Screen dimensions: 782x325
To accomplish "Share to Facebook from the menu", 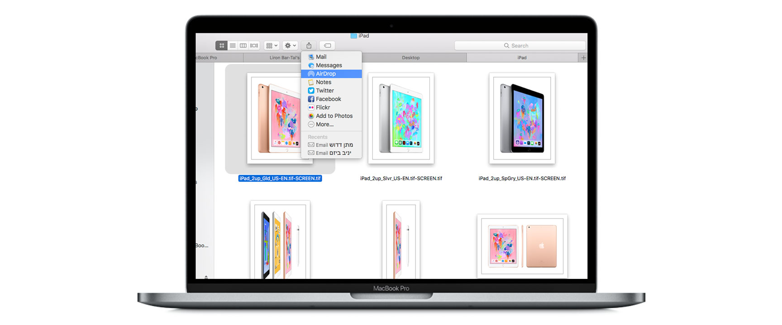I will coord(331,99).
